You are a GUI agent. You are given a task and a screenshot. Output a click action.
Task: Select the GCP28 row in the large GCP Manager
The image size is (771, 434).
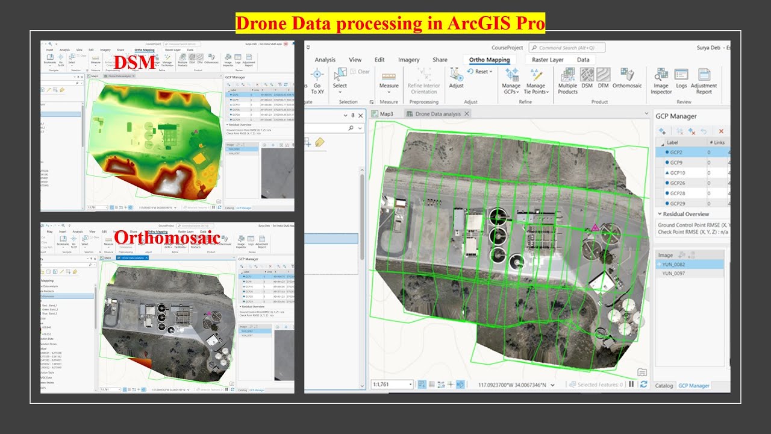(692, 193)
